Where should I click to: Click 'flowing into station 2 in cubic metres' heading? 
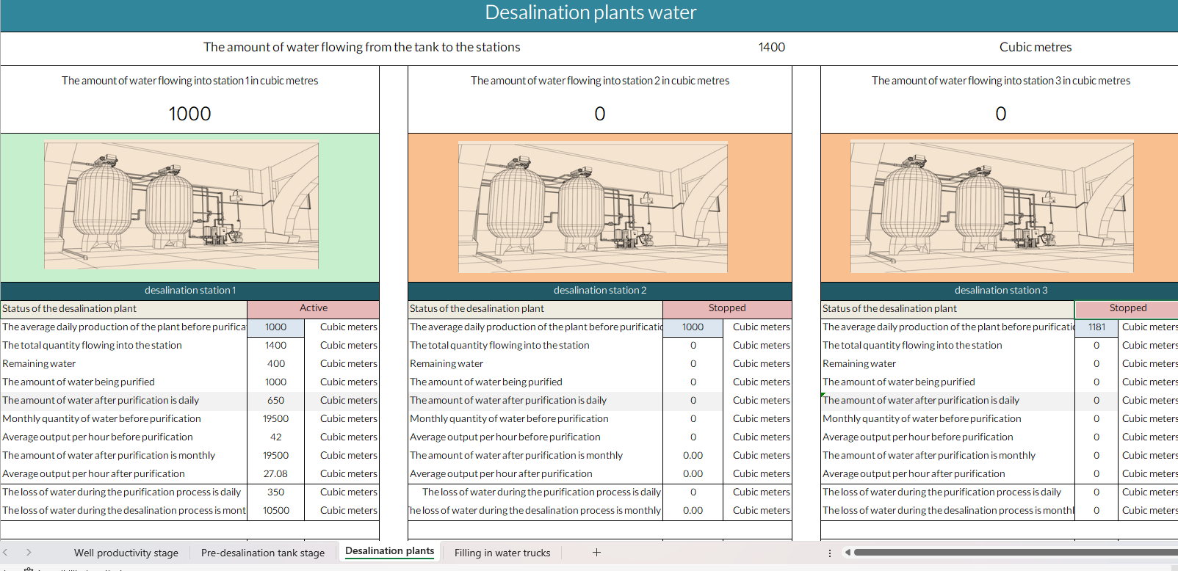pyautogui.click(x=600, y=81)
